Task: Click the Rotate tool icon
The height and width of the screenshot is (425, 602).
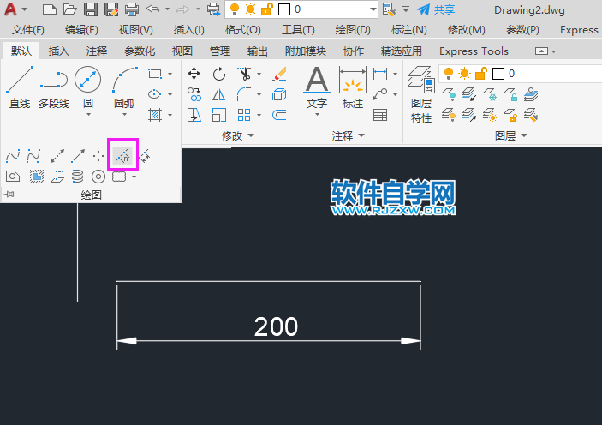Action: click(x=219, y=74)
